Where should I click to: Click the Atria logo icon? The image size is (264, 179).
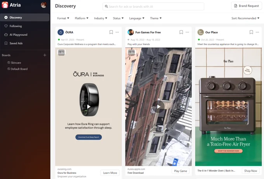pos(5,5)
